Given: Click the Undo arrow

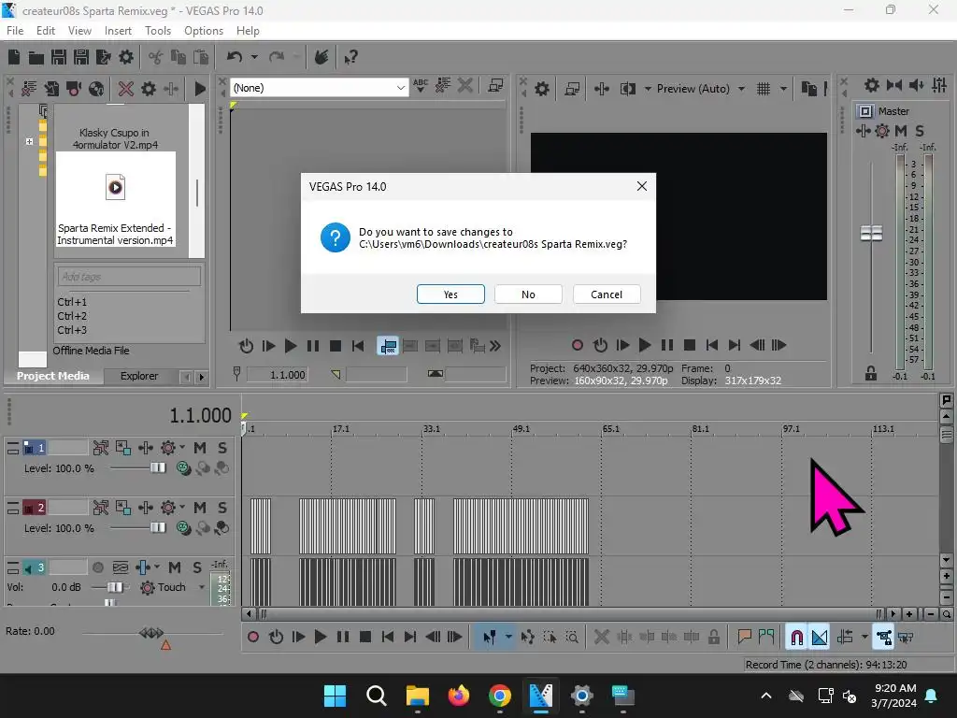Looking at the screenshot, I should coord(235,57).
